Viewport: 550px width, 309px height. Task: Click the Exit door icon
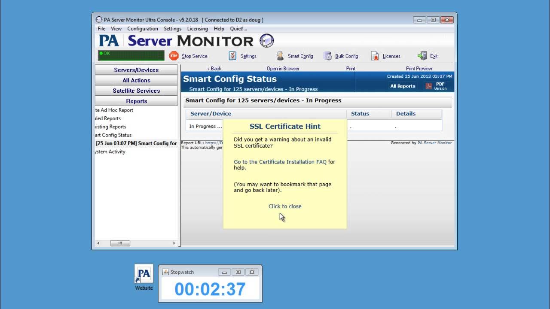[x=422, y=56]
